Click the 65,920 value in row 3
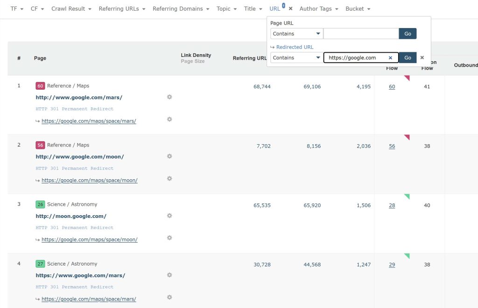Screen dimensions: 478x308 pos(312,205)
